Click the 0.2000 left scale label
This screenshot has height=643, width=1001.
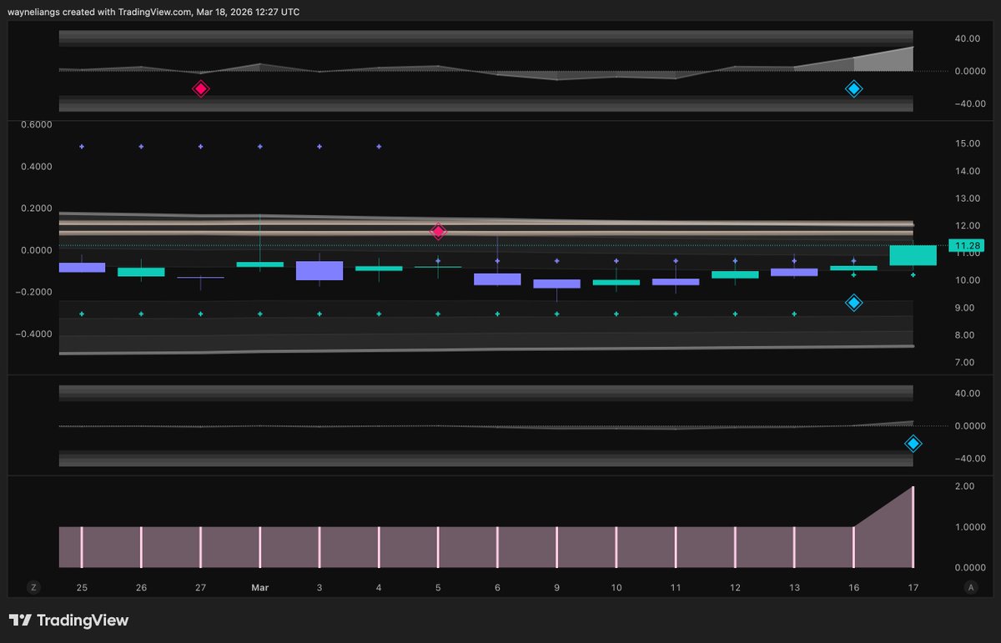(x=38, y=208)
